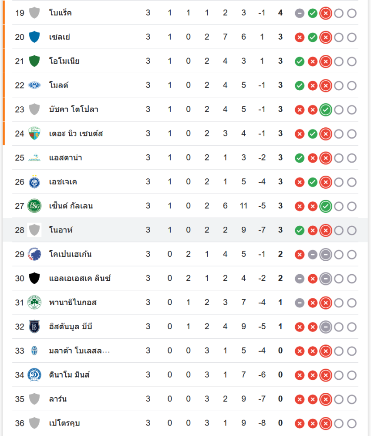Open the เปโตรคุบ team link
Screen dimensions: 371x436
64,423
